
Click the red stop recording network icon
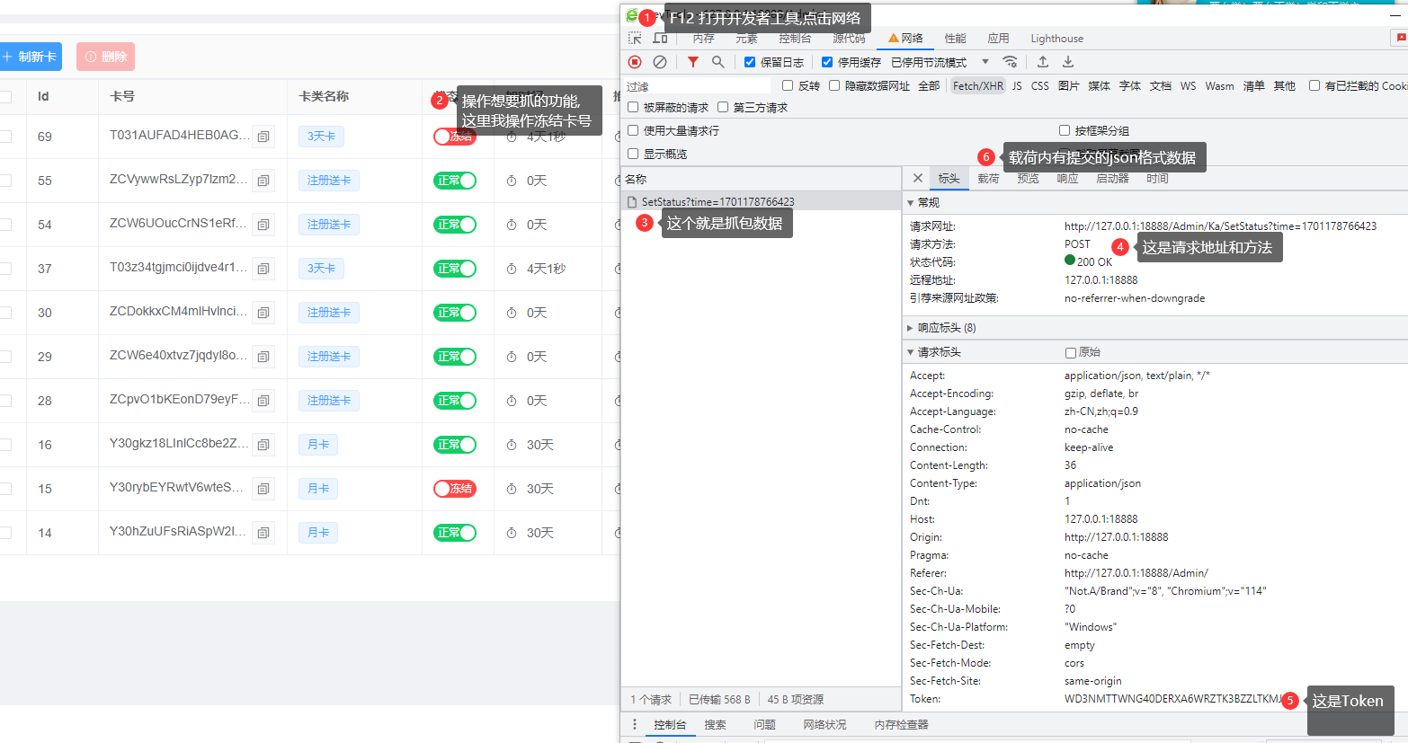pos(635,62)
